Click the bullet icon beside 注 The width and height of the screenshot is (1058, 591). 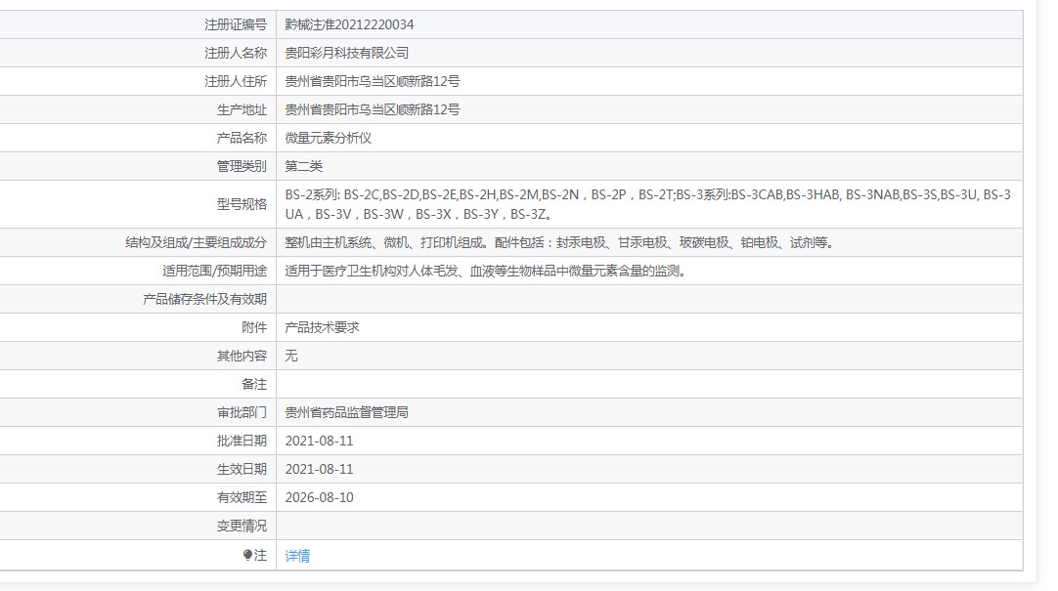(247, 555)
